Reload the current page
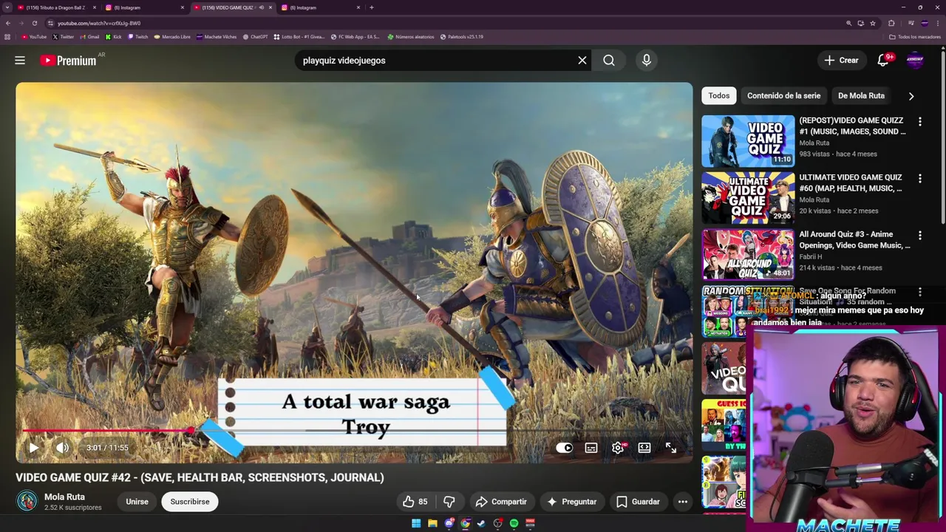946x532 pixels. point(34,23)
